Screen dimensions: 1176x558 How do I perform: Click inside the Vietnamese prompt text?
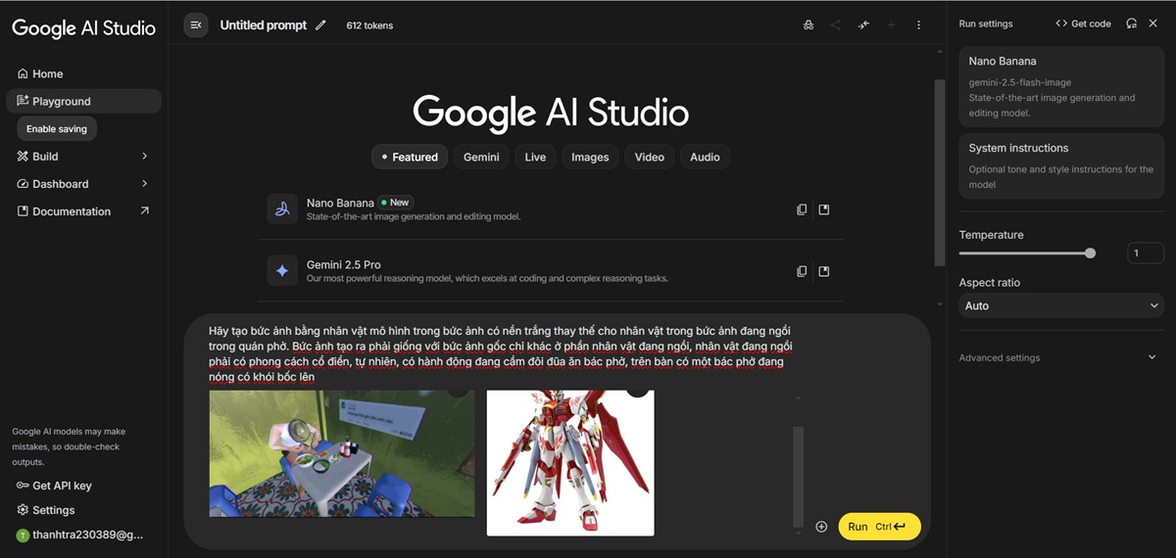(500, 353)
